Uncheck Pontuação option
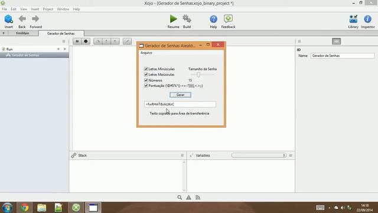Screen dimensions: 378x213 tap(146, 86)
